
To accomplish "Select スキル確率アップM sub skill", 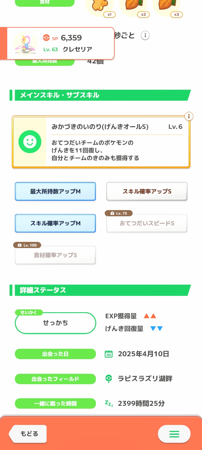I will coord(55,223).
